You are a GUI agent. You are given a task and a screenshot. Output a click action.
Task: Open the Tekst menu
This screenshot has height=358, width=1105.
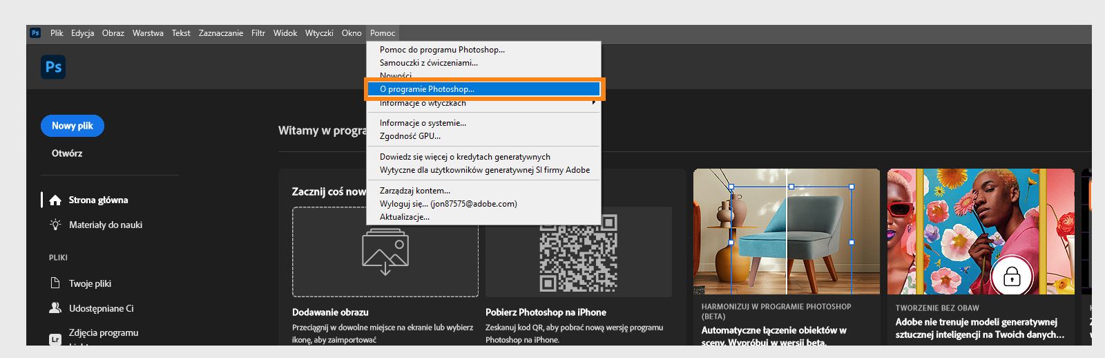click(x=181, y=33)
